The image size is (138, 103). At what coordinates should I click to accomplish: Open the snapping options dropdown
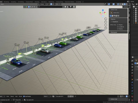[x=54, y=4]
